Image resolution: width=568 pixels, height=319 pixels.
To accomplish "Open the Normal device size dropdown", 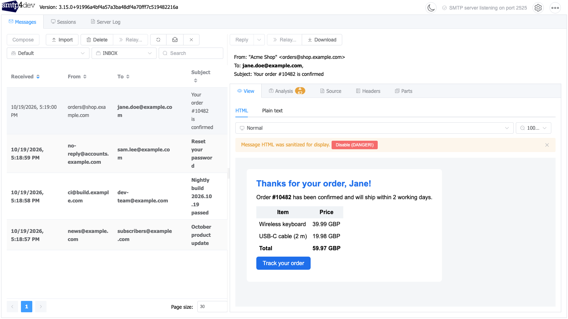I will point(375,128).
